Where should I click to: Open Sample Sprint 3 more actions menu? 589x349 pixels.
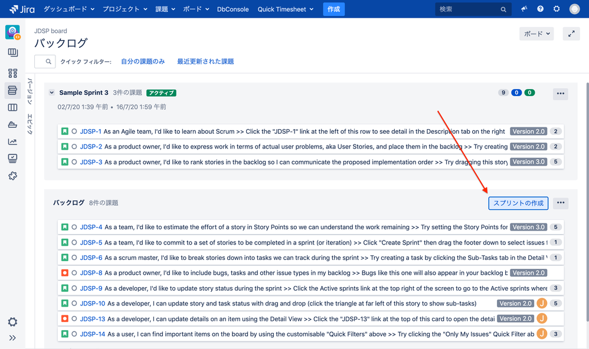click(x=561, y=94)
